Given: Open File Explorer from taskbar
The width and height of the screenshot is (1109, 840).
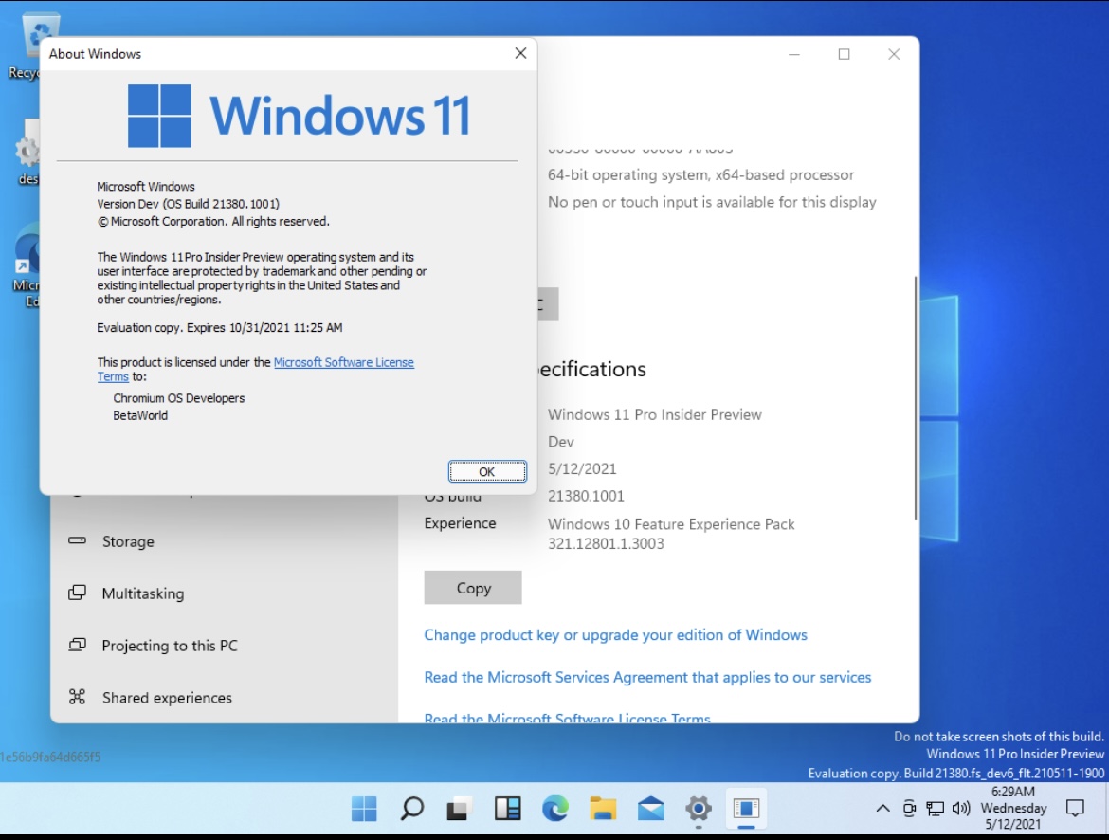Looking at the screenshot, I should [x=603, y=808].
